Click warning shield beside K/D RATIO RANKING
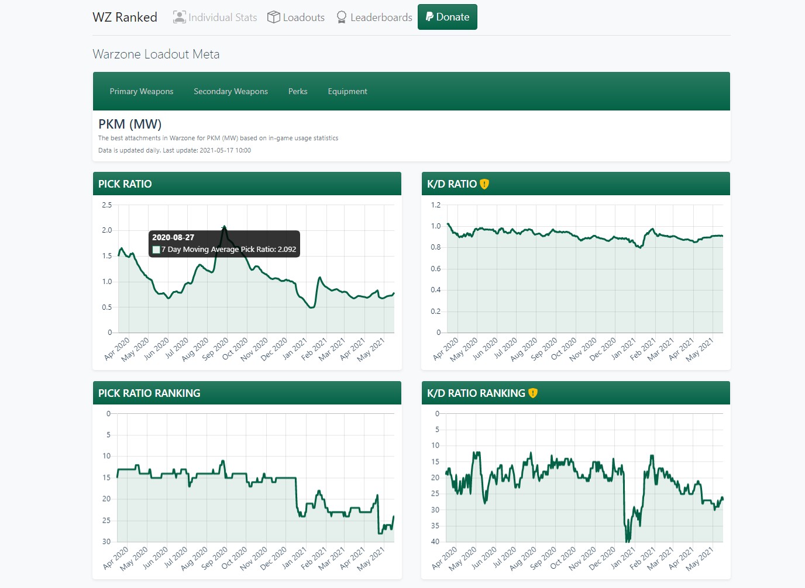805x588 pixels. pos(533,393)
